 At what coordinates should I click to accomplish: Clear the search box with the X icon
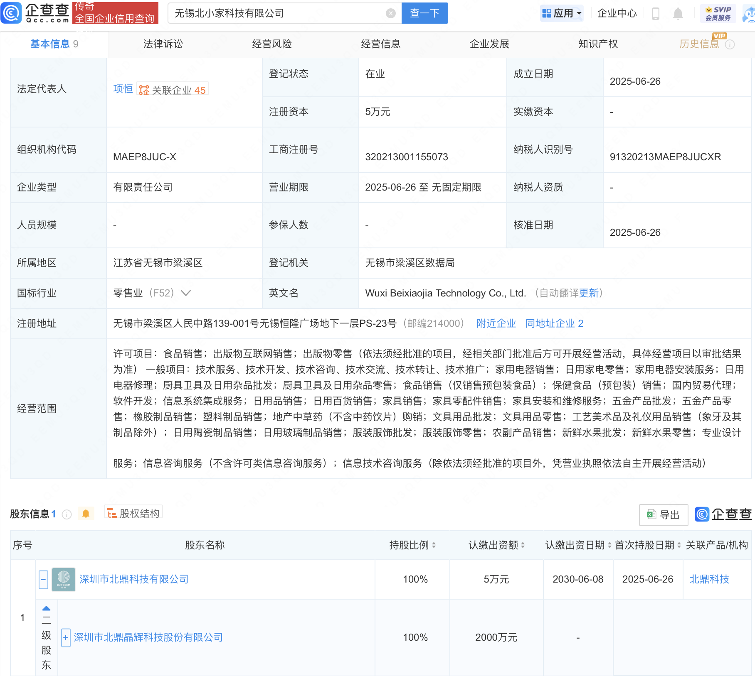click(390, 13)
